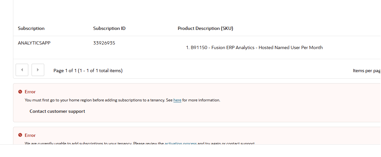Select subscription ID 33926935
Viewport: 381px width, 157px height.
point(104,43)
